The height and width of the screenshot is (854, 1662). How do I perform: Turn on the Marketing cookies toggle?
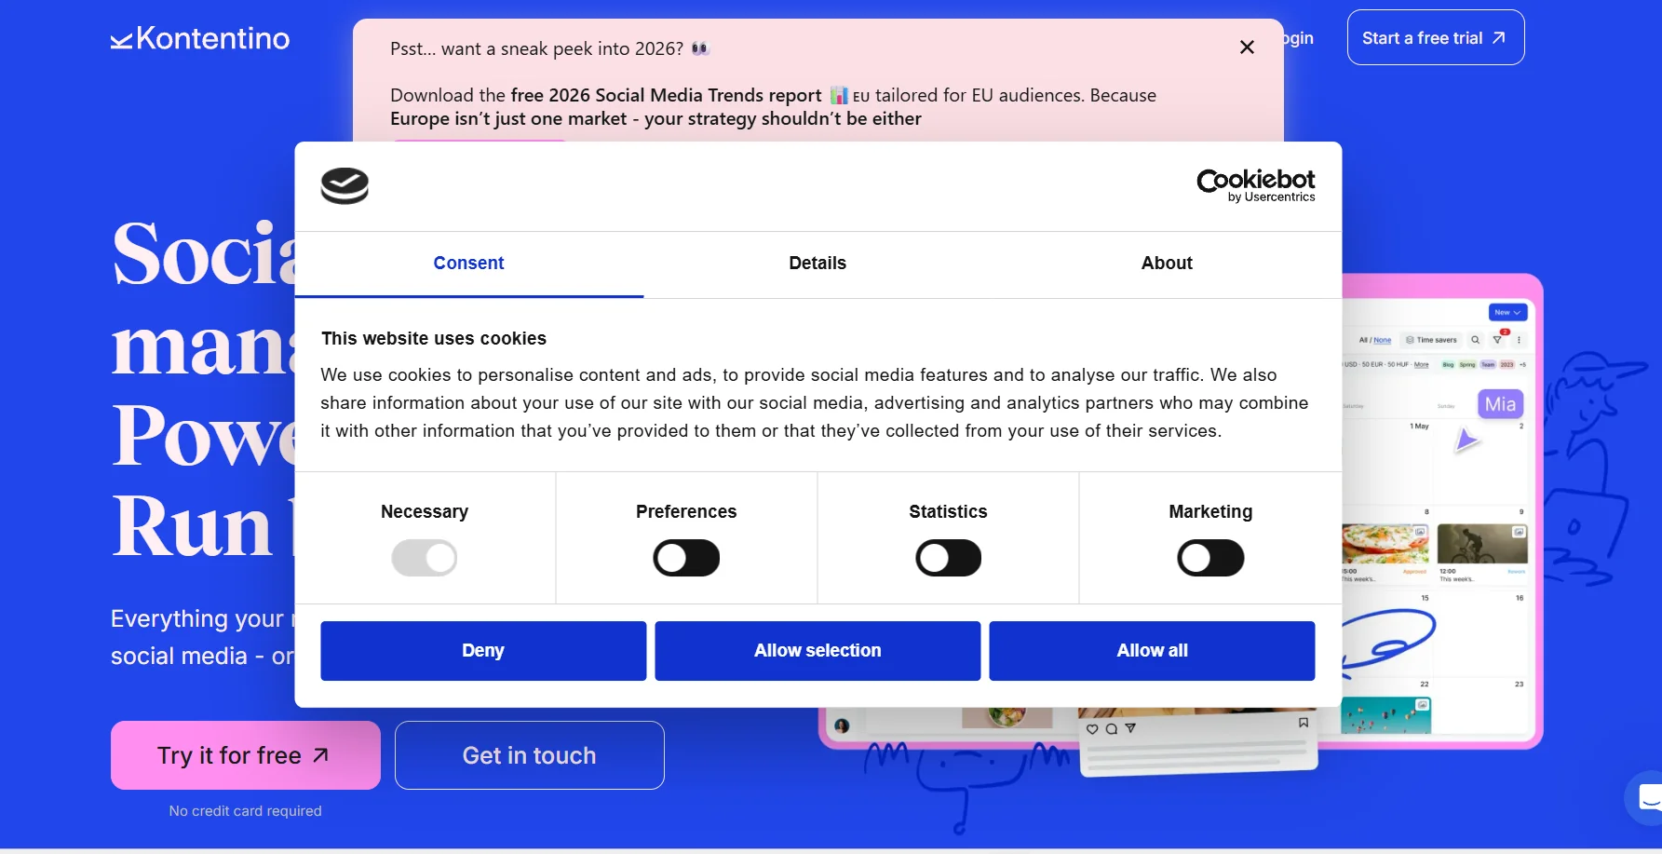pyautogui.click(x=1210, y=558)
